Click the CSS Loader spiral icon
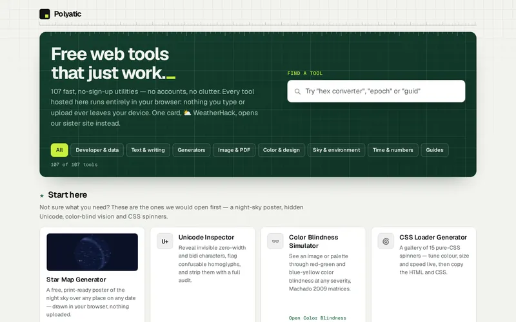This screenshot has width=516, height=322. click(386, 241)
